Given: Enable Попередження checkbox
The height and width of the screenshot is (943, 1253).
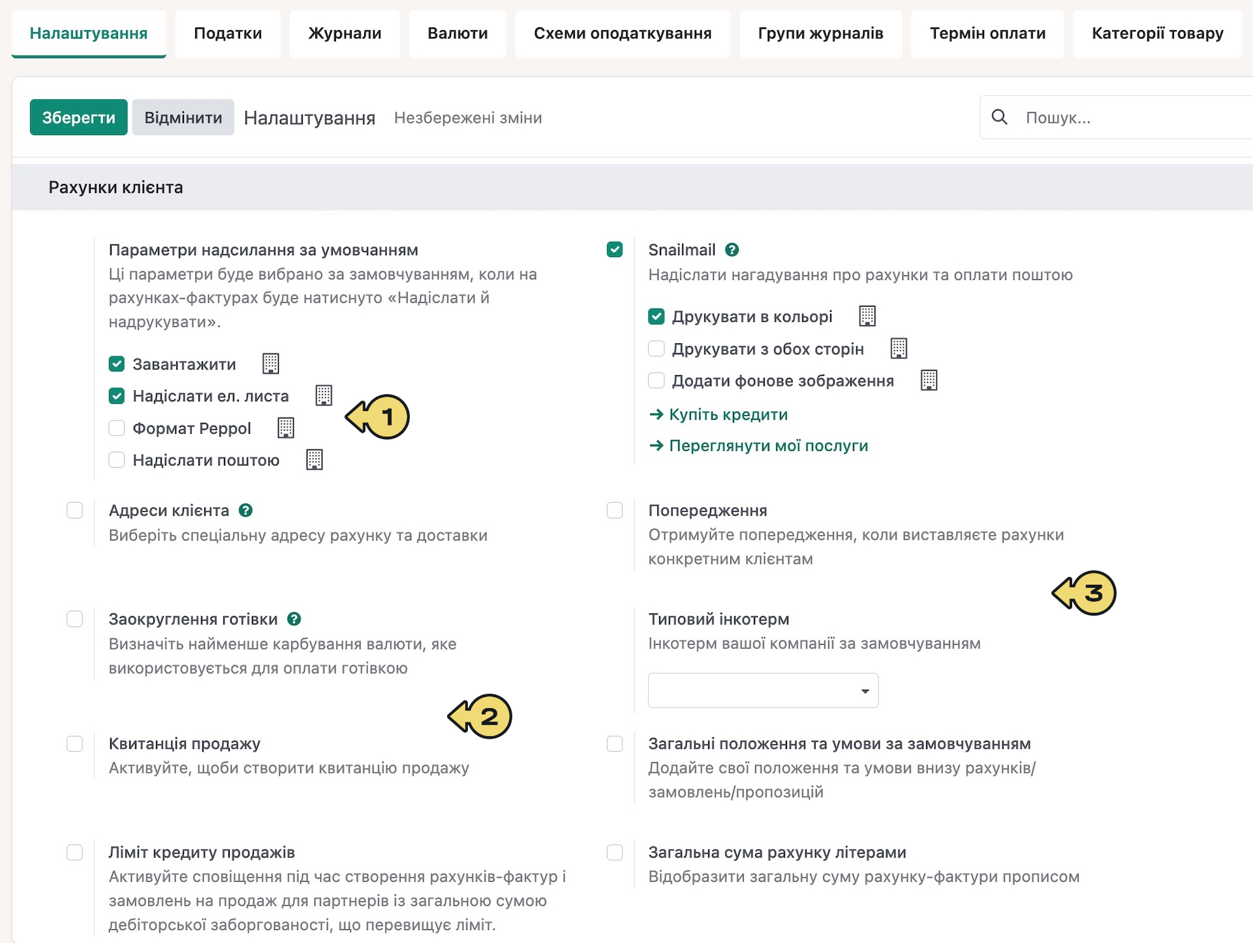Looking at the screenshot, I should 615,510.
